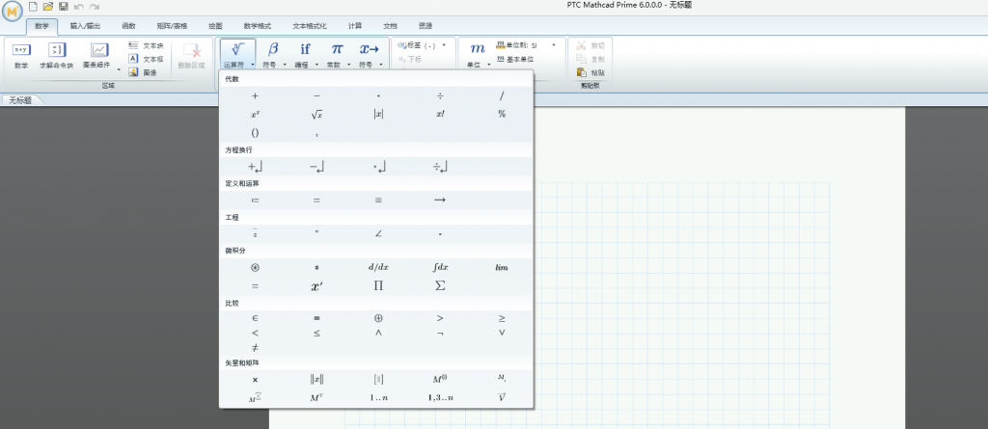Insert the factorial x! operator
Image resolution: width=988 pixels, height=429 pixels.
(x=440, y=115)
